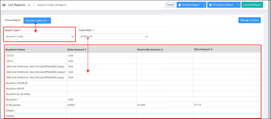
Task: Select the Buydown 89155 row
Action: pos(133,88)
